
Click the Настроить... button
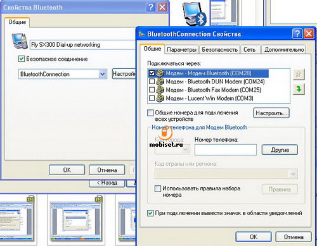pyautogui.click(x=271, y=113)
